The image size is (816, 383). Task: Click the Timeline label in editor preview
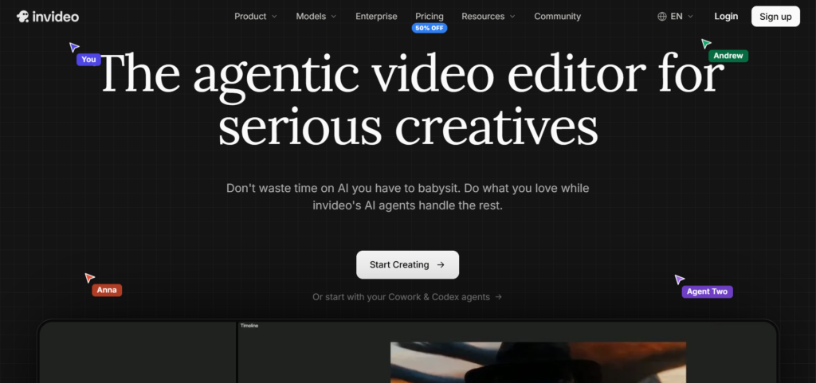(249, 326)
